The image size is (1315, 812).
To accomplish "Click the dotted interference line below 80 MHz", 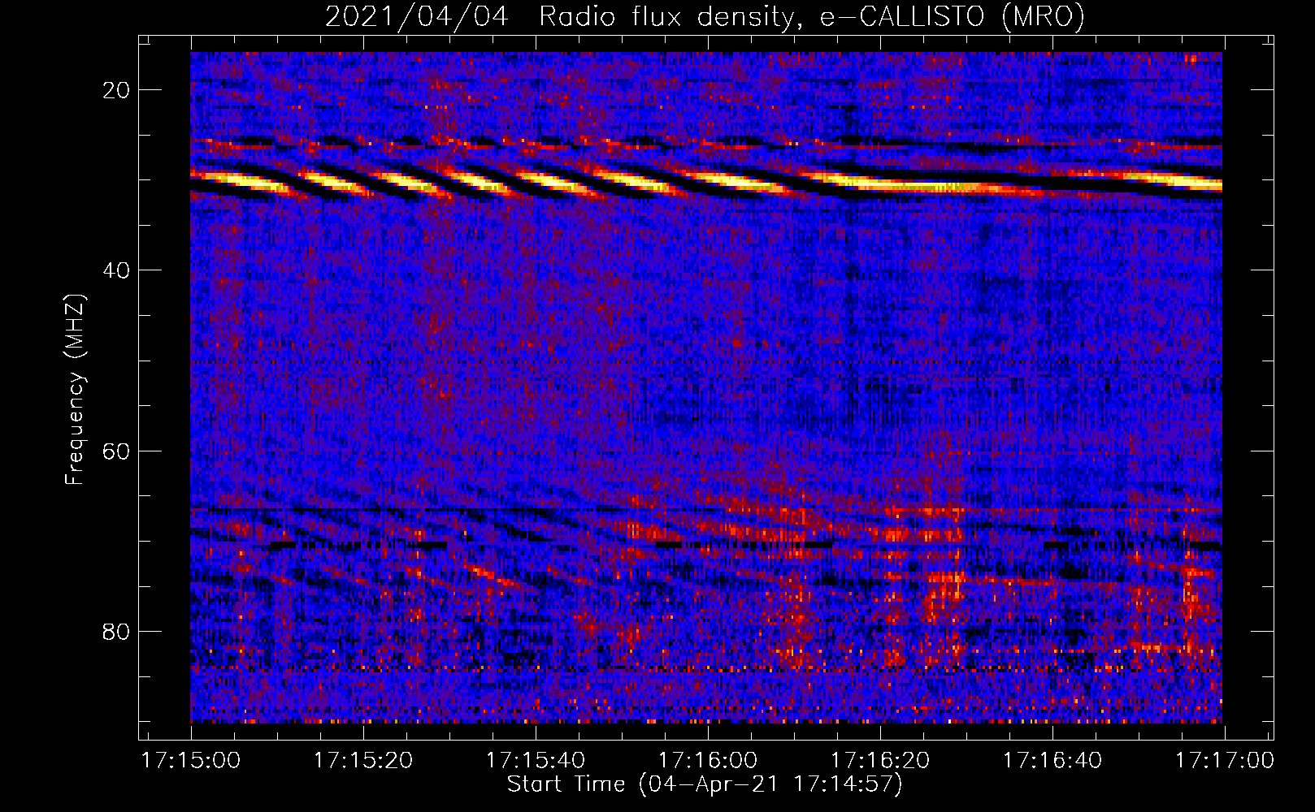I will pyautogui.click(x=706, y=669).
